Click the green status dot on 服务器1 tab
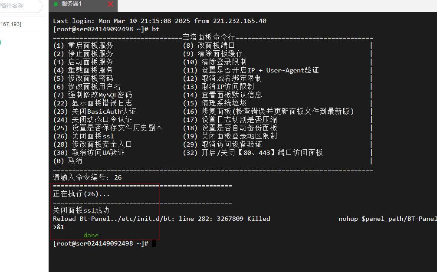 [56, 4]
